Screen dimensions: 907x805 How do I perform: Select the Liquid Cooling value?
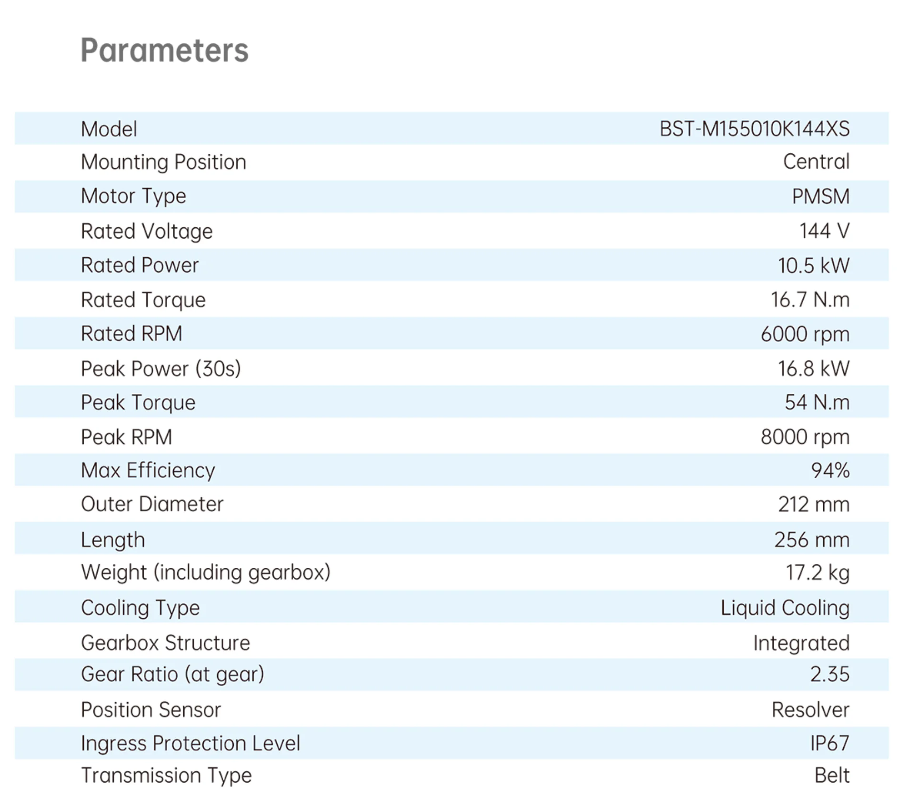(x=785, y=608)
